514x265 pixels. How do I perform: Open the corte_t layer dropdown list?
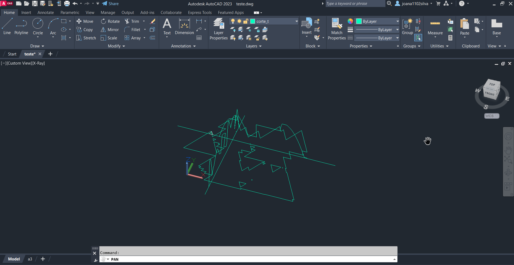coord(297,21)
